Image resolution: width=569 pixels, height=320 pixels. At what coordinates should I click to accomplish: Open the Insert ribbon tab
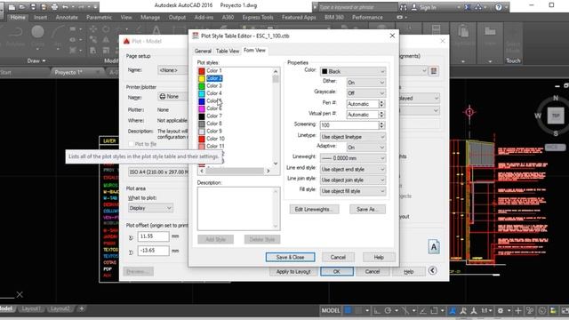40,17
